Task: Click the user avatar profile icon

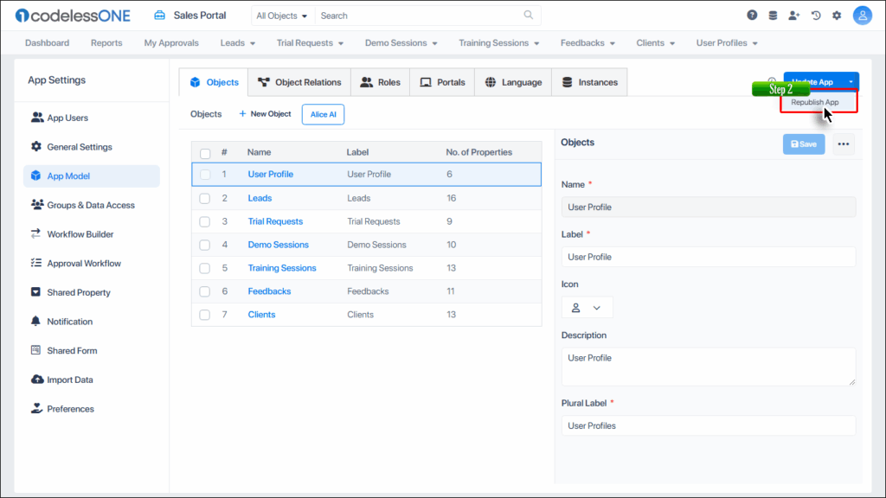Action: [x=862, y=16]
